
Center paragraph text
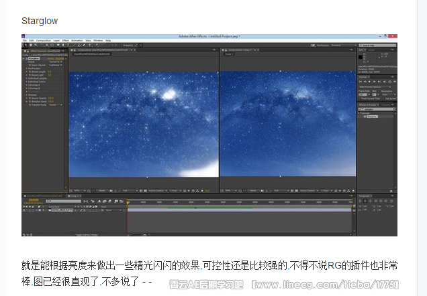[x=365, y=201]
